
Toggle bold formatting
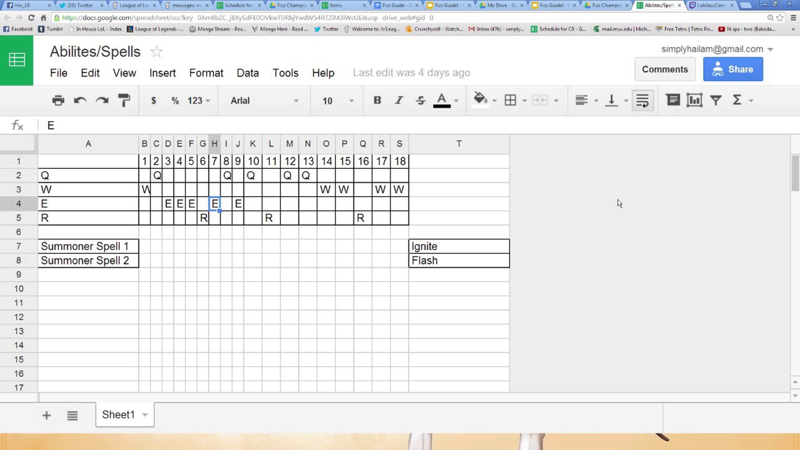coord(377,100)
